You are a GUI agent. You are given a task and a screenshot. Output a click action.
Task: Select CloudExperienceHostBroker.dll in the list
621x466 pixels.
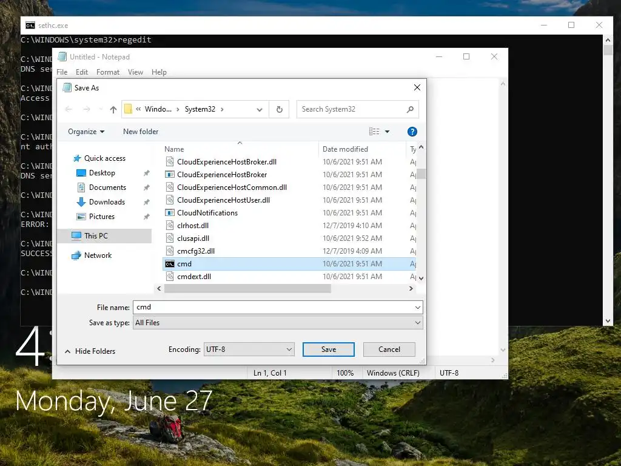tap(289, 162)
